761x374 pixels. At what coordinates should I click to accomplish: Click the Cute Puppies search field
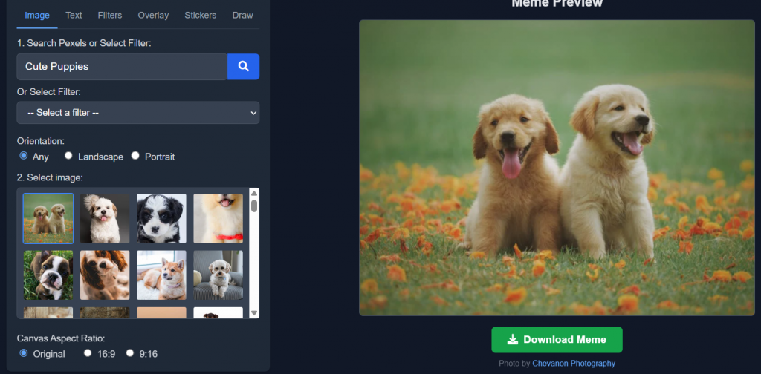tap(122, 66)
